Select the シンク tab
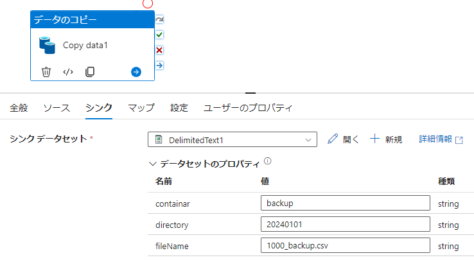The width and height of the screenshot is (474, 260). coord(99,108)
